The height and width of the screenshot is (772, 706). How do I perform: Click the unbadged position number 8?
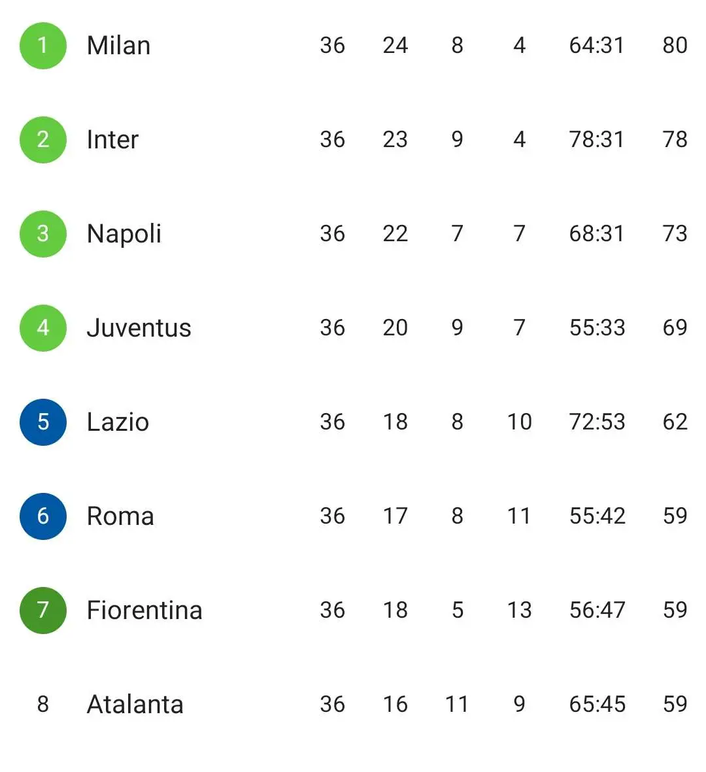(x=43, y=704)
